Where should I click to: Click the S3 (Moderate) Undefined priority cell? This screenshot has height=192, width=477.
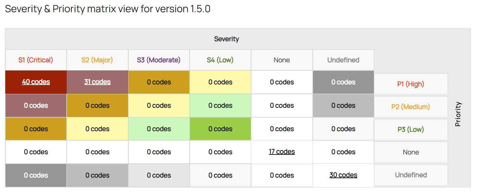pyautogui.click(x=159, y=176)
